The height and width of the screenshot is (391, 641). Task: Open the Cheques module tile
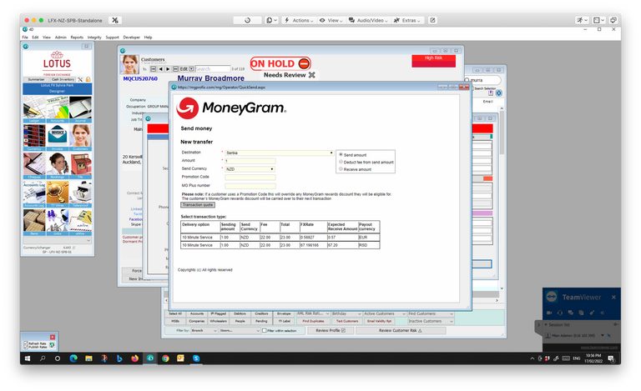click(x=34, y=166)
